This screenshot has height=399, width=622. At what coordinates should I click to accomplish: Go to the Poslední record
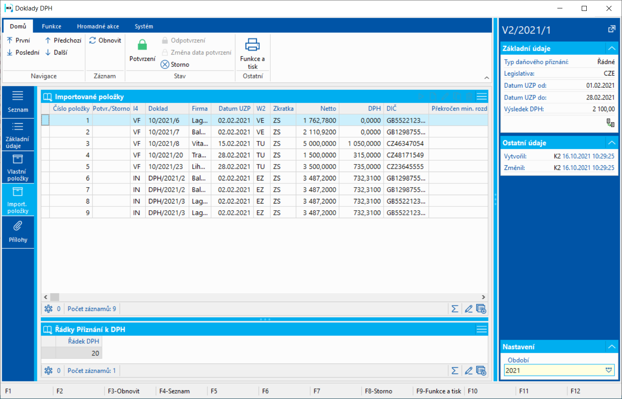pyautogui.click(x=23, y=52)
